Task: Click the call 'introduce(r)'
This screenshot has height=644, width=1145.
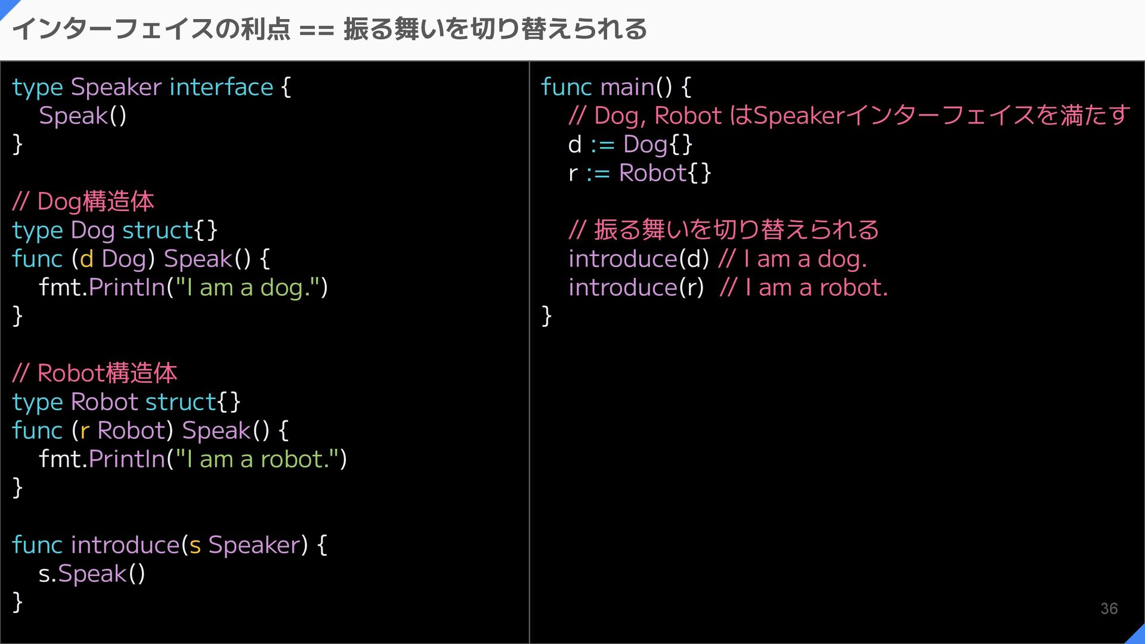Action: click(x=636, y=288)
